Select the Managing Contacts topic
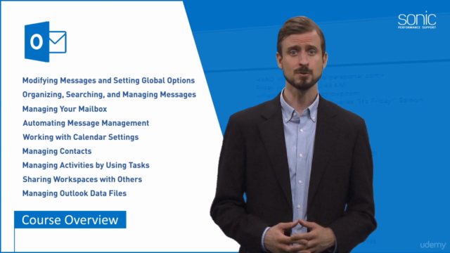Image resolution: width=450 pixels, height=253 pixels. (57, 151)
